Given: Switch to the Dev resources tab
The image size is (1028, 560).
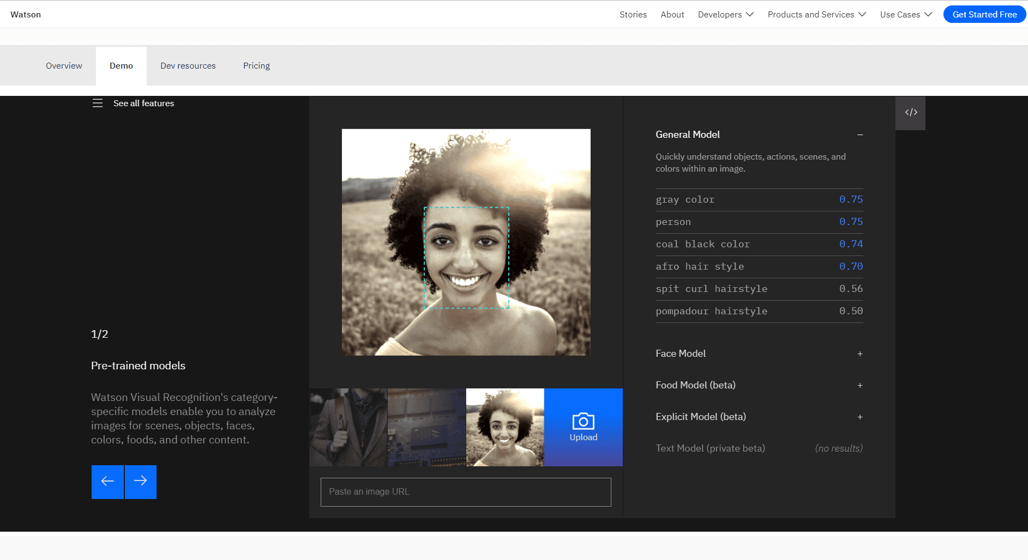Looking at the screenshot, I should 188,65.
